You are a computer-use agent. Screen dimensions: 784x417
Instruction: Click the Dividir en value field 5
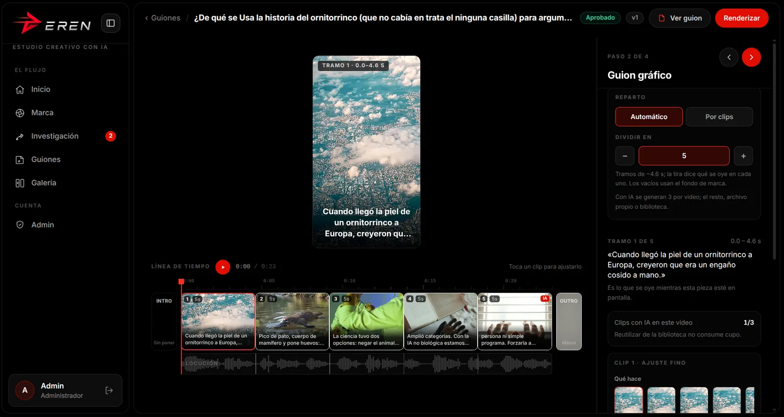(x=684, y=156)
